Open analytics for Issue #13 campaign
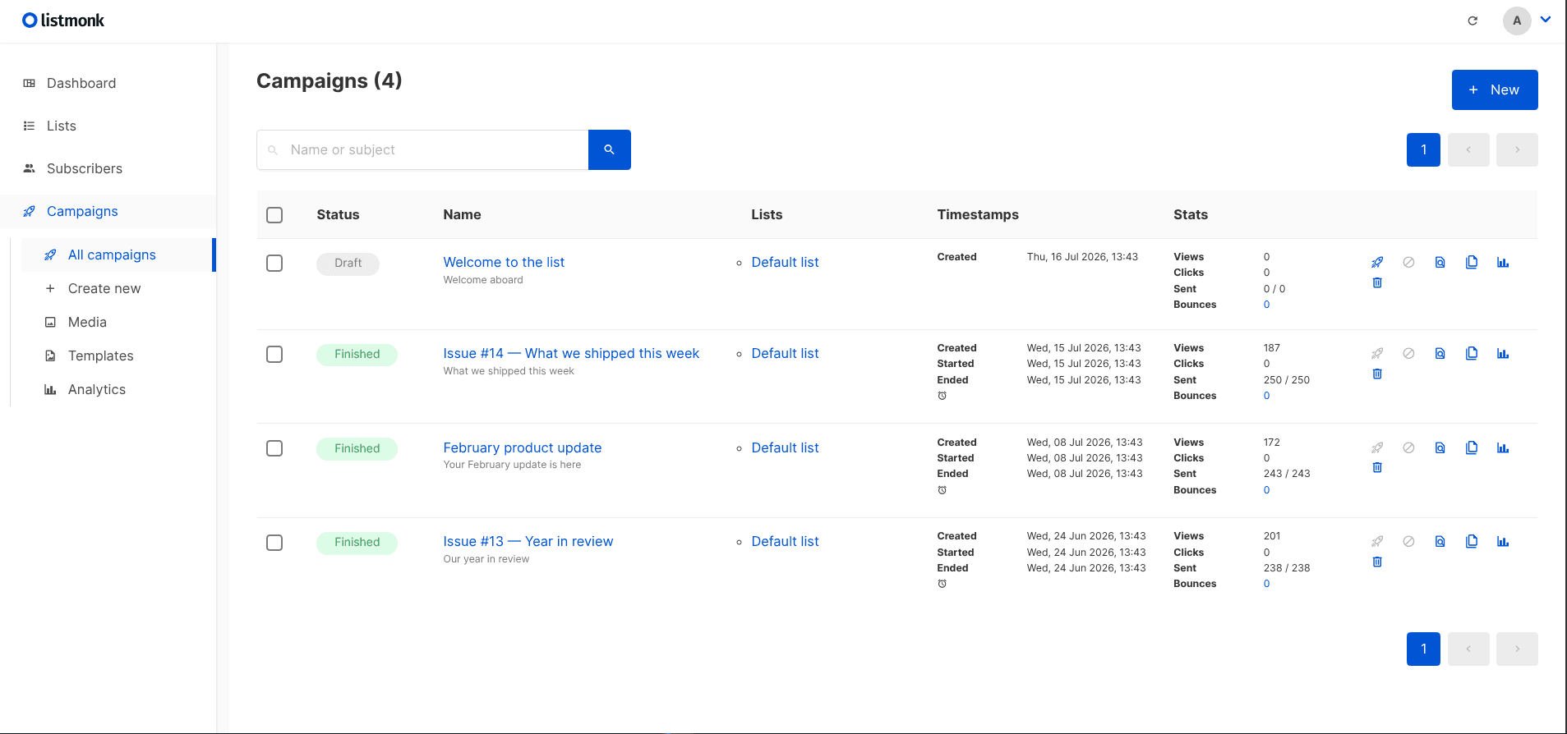The height and width of the screenshot is (734, 1567). [x=1503, y=542]
